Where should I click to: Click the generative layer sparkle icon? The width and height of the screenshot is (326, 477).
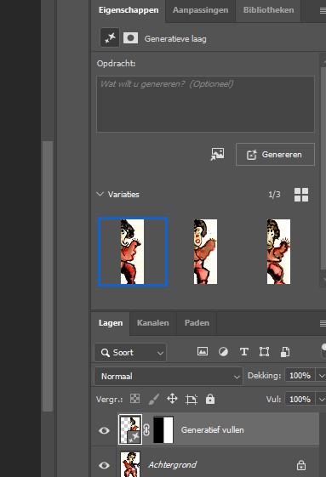110,37
